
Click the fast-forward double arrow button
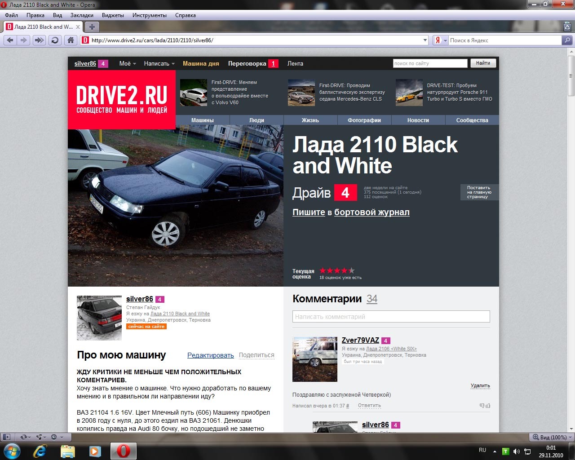pos(39,40)
